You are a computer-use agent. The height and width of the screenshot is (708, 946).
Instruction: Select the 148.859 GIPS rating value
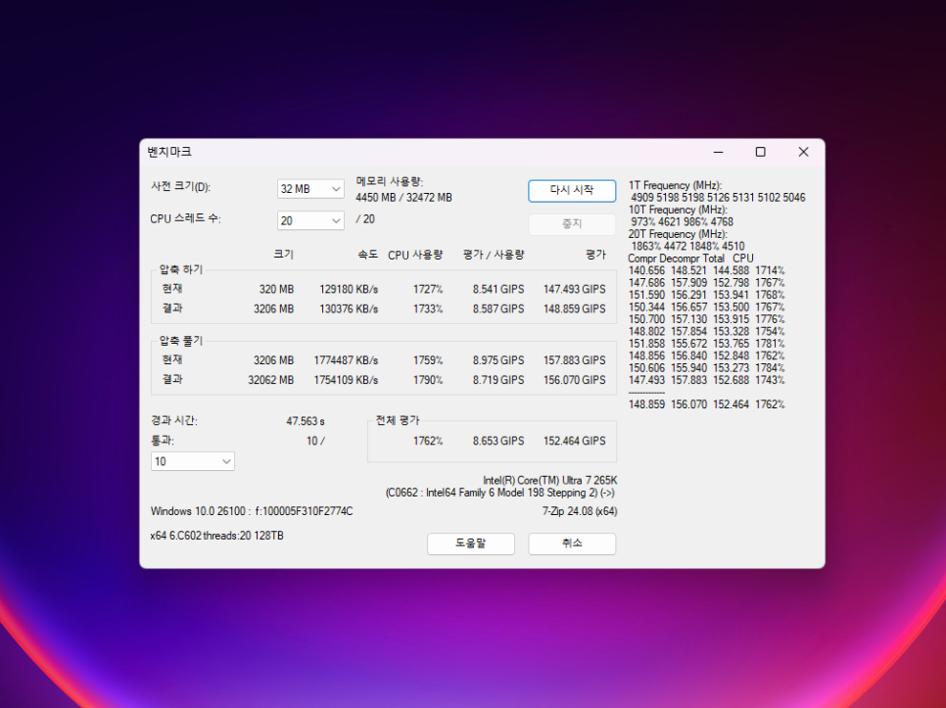[574, 308]
